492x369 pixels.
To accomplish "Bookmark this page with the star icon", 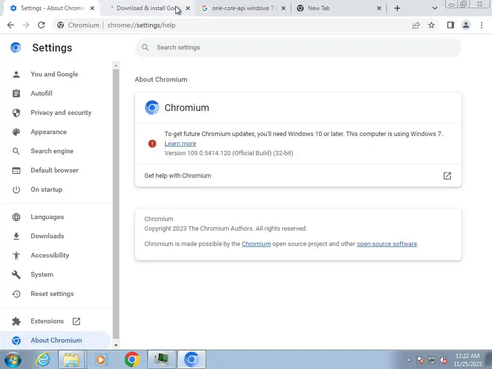I will coord(431,25).
